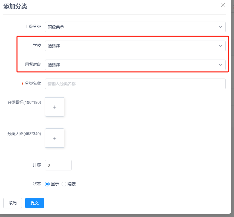Screen dimensions: 234x217
Task: Close the 添加分类 dialog with the X icon
Action: point(223,5)
